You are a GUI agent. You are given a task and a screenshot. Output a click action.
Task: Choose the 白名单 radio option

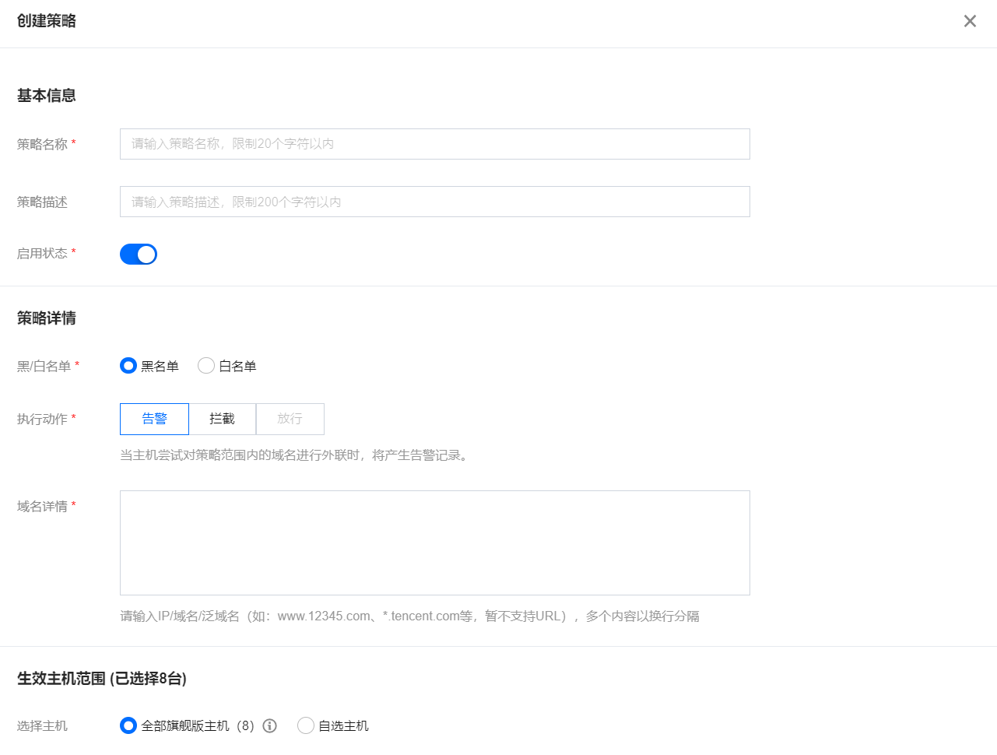pos(206,366)
